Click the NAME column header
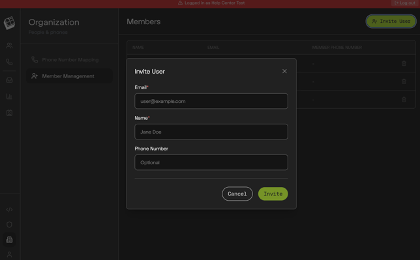Screen dimensions: 420x260 (x=138, y=48)
